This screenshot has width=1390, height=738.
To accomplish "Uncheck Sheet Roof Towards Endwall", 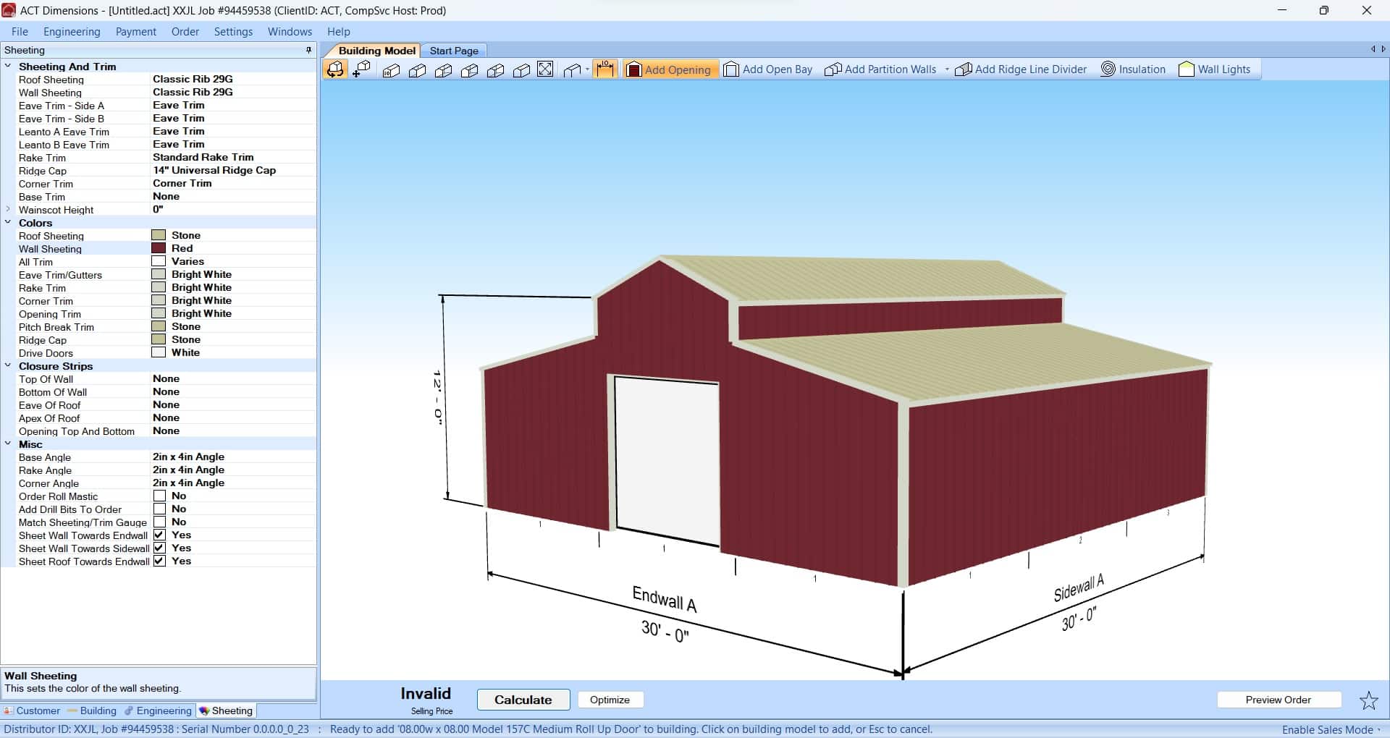I will point(160,561).
